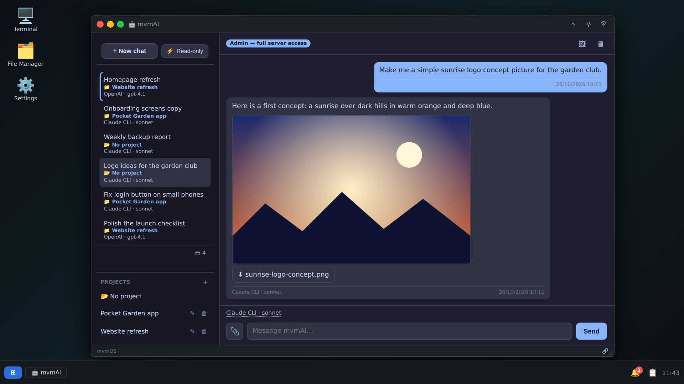Select the Pocket Garden app project
The height and width of the screenshot is (384, 684).
(130, 313)
